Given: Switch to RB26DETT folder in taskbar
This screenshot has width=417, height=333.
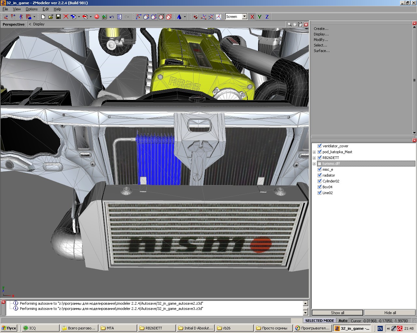Looking at the screenshot, I should click(156, 328).
